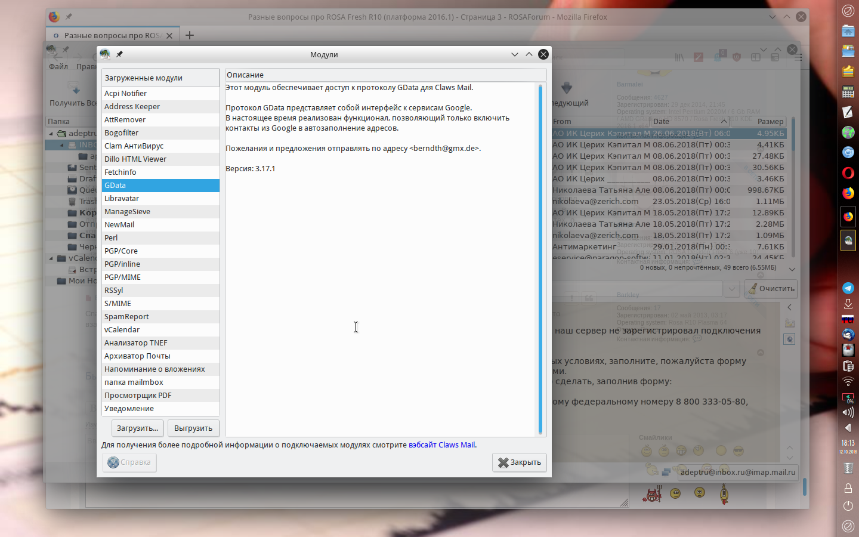Close the dialog with the Закрыть button
This screenshot has width=859, height=537.
520,462
